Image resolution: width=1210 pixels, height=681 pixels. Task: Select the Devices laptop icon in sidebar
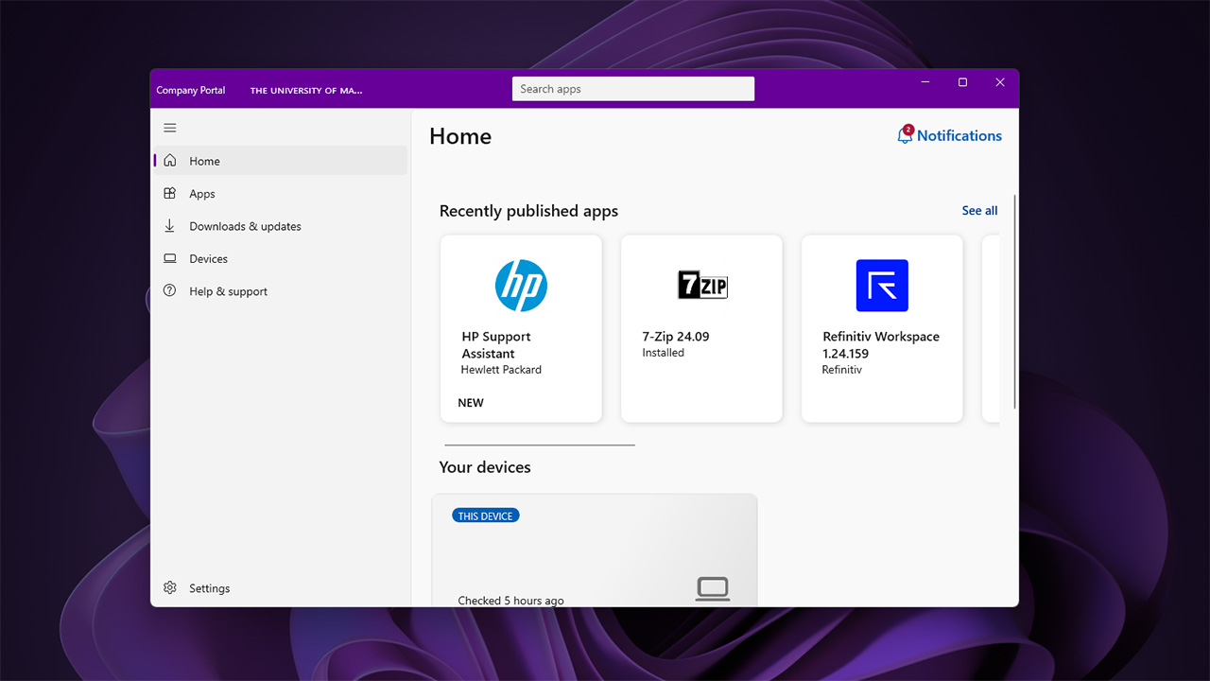[x=170, y=258]
